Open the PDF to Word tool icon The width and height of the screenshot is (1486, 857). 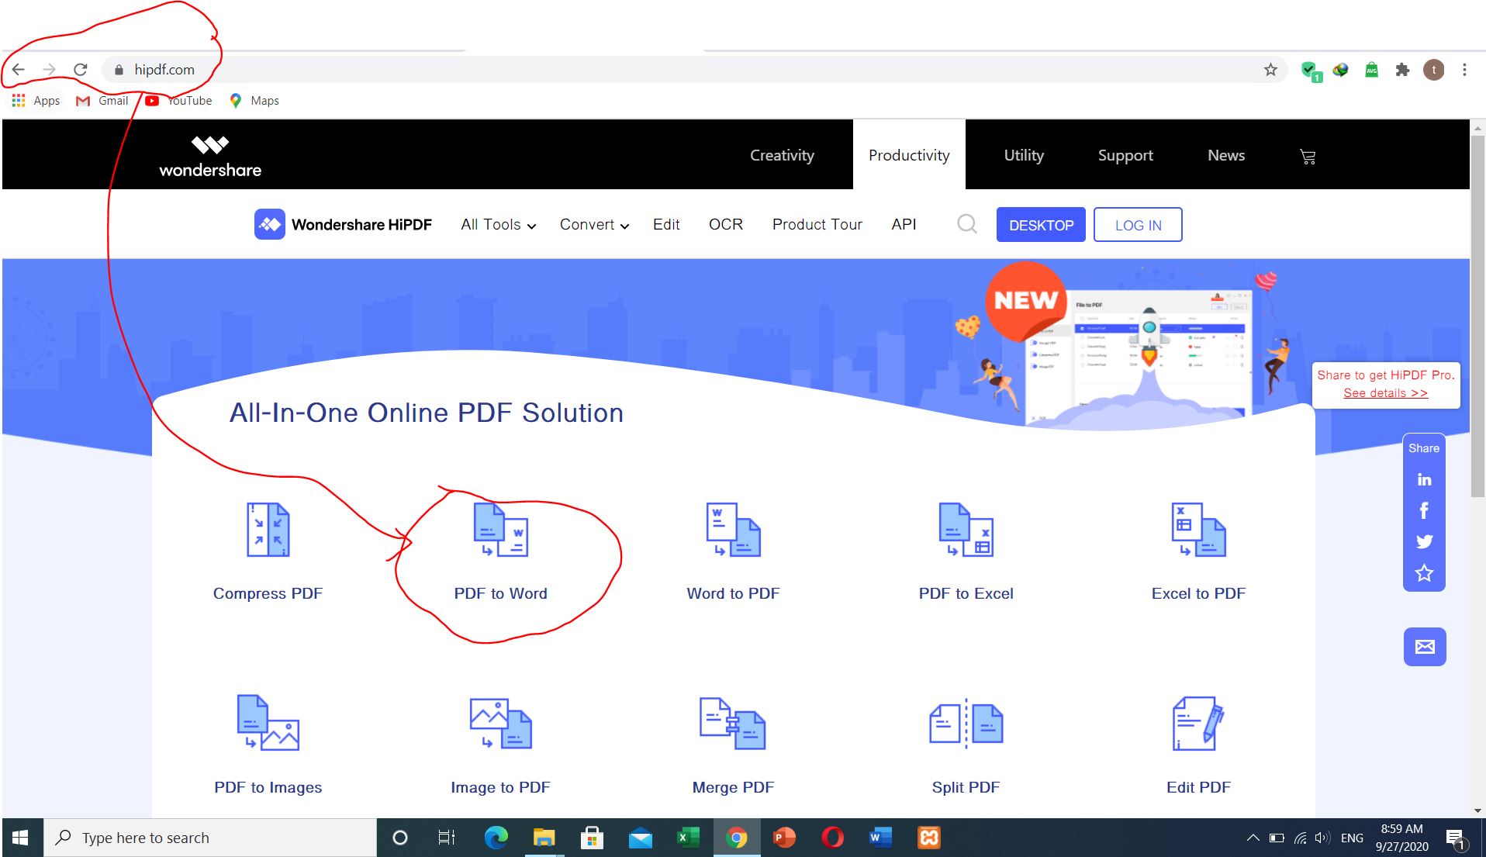tap(500, 530)
